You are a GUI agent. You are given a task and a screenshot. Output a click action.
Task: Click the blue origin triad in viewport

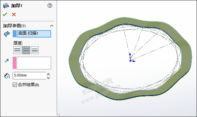(132, 58)
